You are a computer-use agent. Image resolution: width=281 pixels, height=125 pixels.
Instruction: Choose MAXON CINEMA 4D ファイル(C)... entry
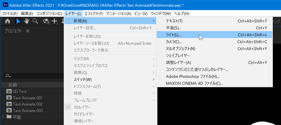[214, 83]
